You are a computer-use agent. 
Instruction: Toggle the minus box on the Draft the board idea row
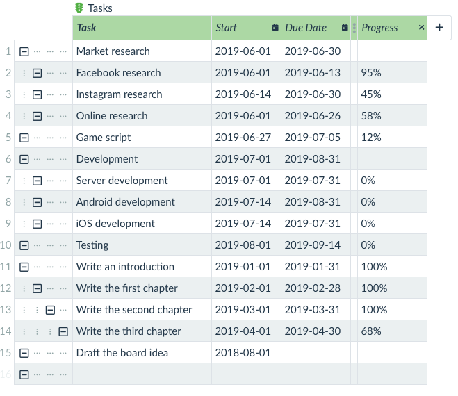tap(24, 353)
